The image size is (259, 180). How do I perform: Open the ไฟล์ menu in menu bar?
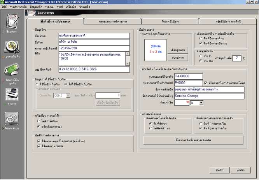4,7
